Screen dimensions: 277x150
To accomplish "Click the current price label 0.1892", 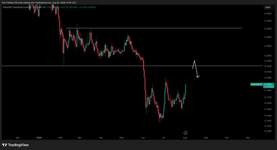I will [269, 84].
